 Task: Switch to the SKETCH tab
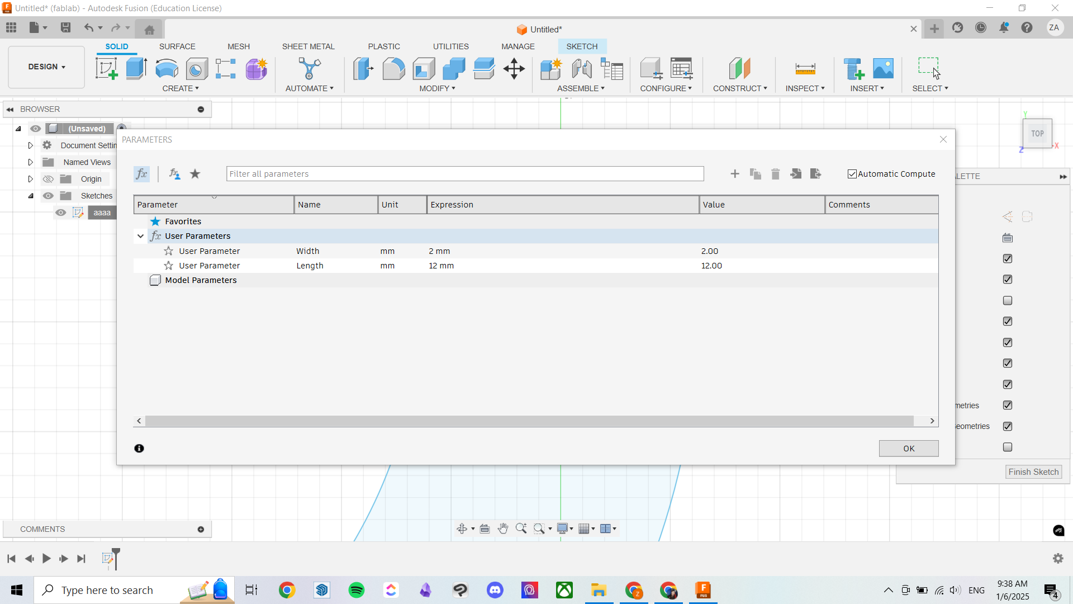582,46
